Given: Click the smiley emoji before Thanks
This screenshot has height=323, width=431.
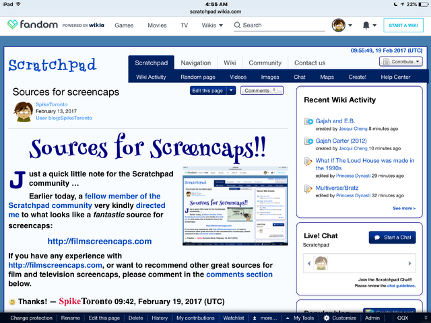Looking at the screenshot, I should click(x=12, y=301).
